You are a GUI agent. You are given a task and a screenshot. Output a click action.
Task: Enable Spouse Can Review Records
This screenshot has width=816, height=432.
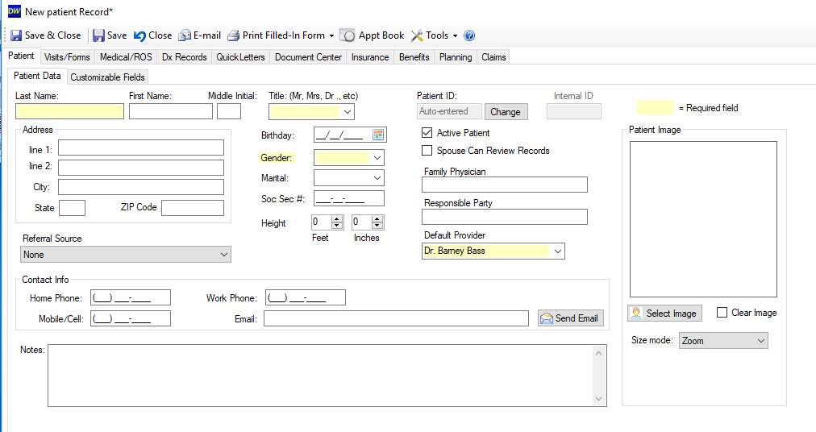427,151
